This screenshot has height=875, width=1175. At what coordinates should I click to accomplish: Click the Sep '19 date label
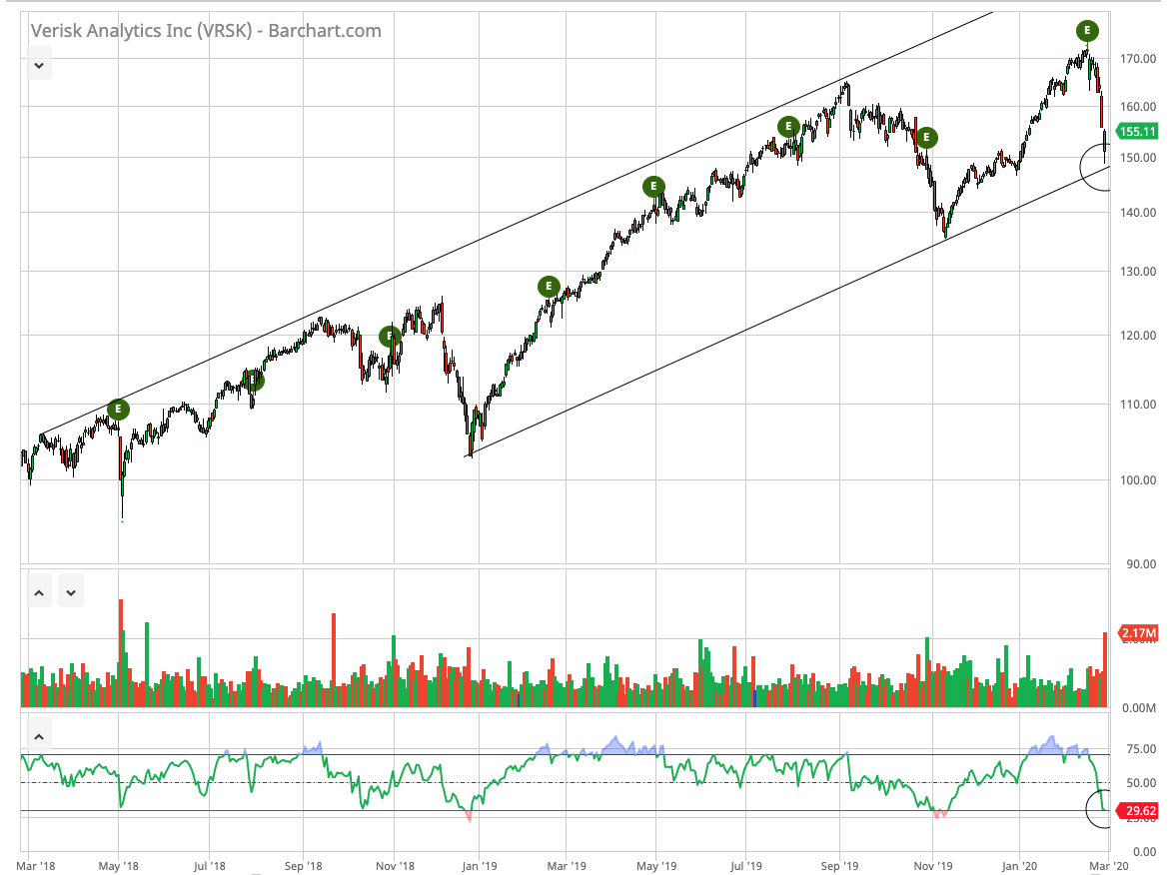839,866
